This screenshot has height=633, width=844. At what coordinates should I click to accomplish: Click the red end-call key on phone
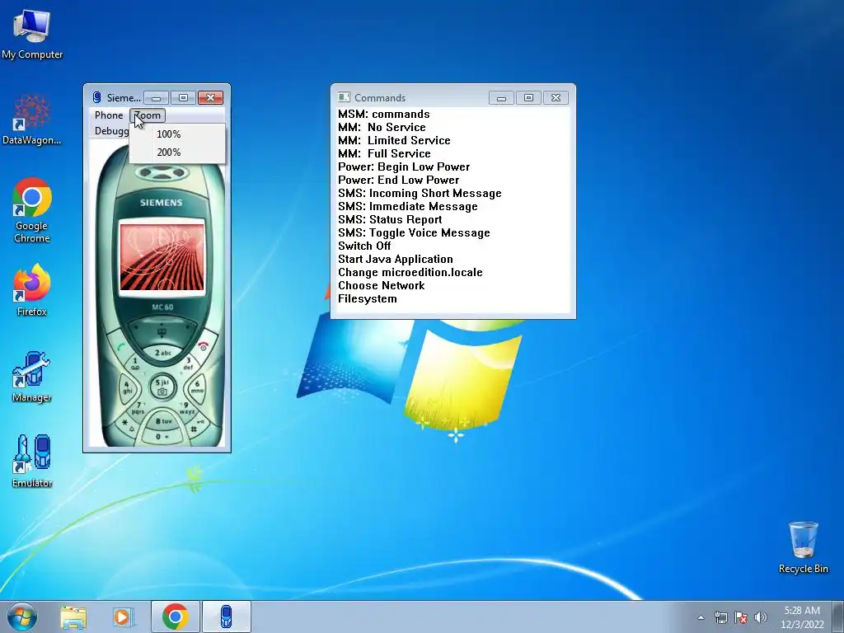tap(204, 346)
